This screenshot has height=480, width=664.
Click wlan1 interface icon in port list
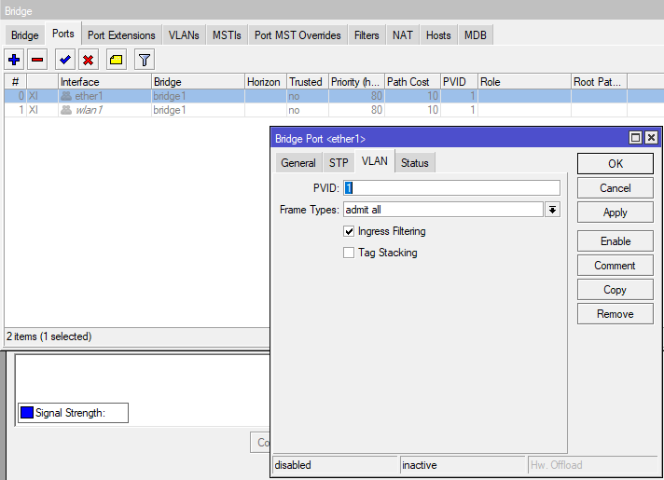(x=66, y=110)
